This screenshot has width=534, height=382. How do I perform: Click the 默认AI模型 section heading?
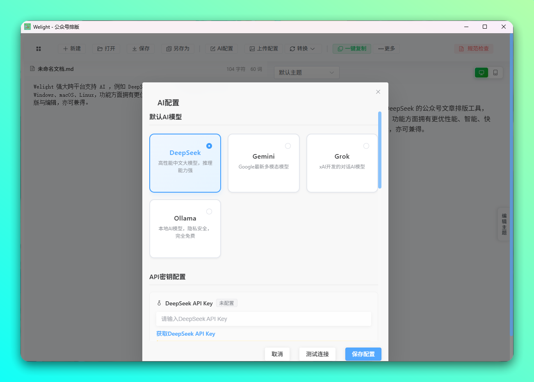(x=166, y=117)
